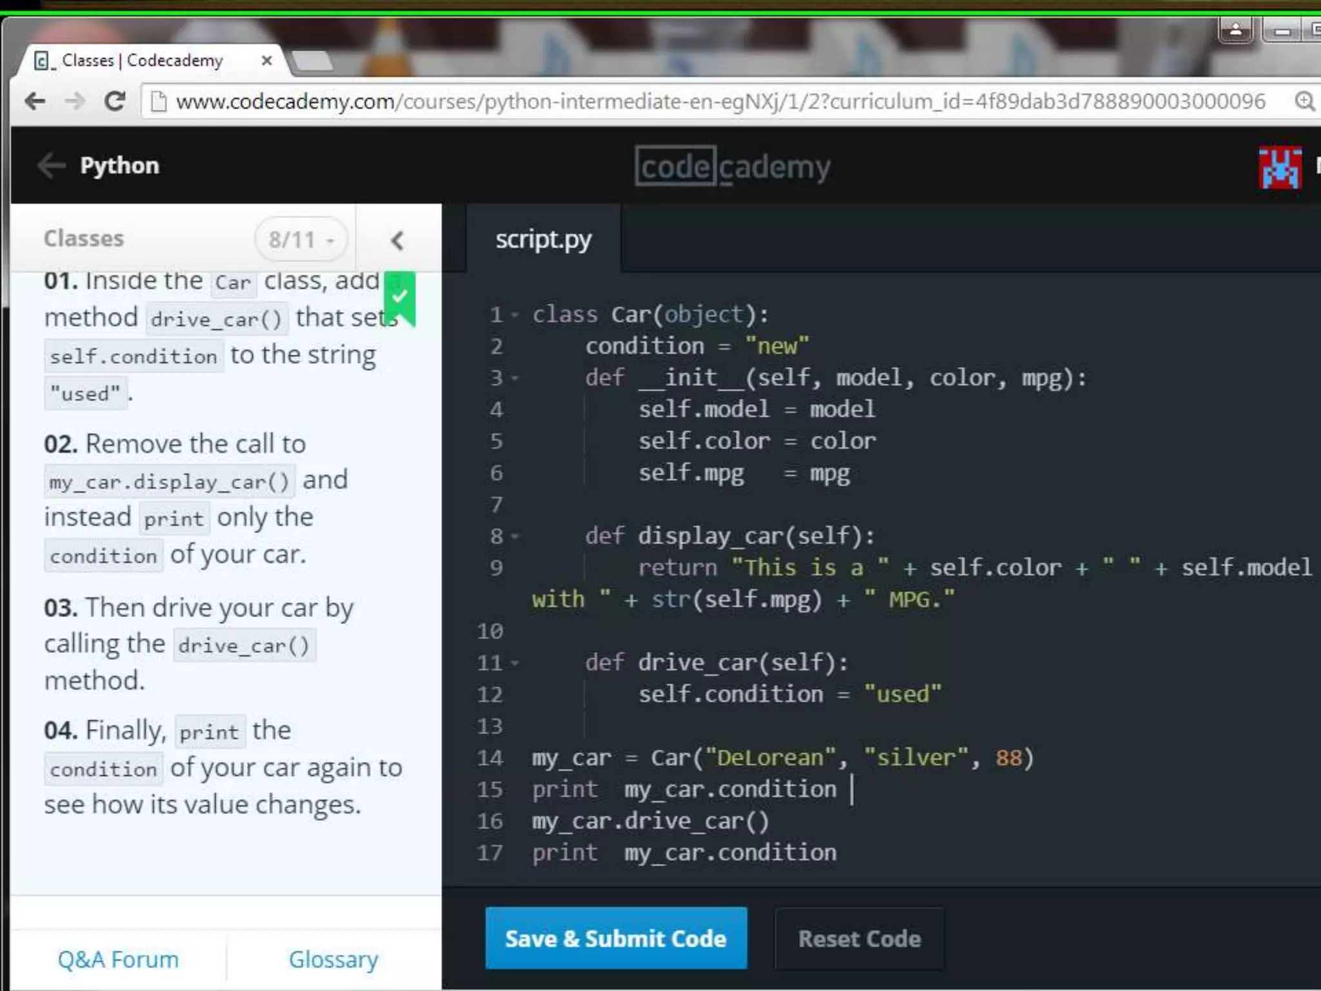Image resolution: width=1321 pixels, height=991 pixels.
Task: Click self.condition code label in step 01
Action: pyautogui.click(x=134, y=356)
